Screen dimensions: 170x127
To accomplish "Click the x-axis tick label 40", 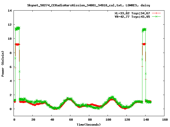I will tap(52, 120).
